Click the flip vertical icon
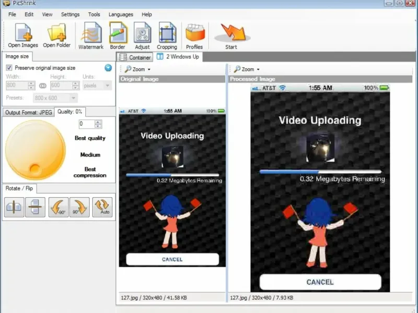The image size is (418, 313). (x=35, y=207)
